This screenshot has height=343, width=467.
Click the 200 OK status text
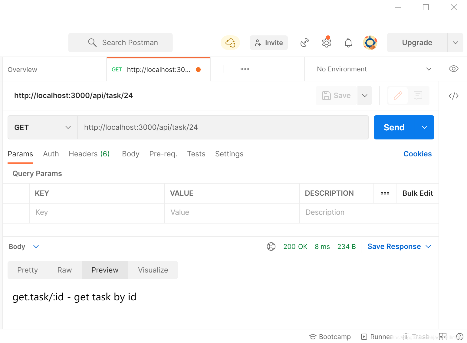pos(295,247)
